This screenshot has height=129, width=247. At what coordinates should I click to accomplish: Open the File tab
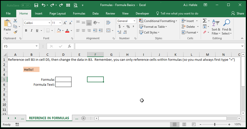tap(8, 13)
